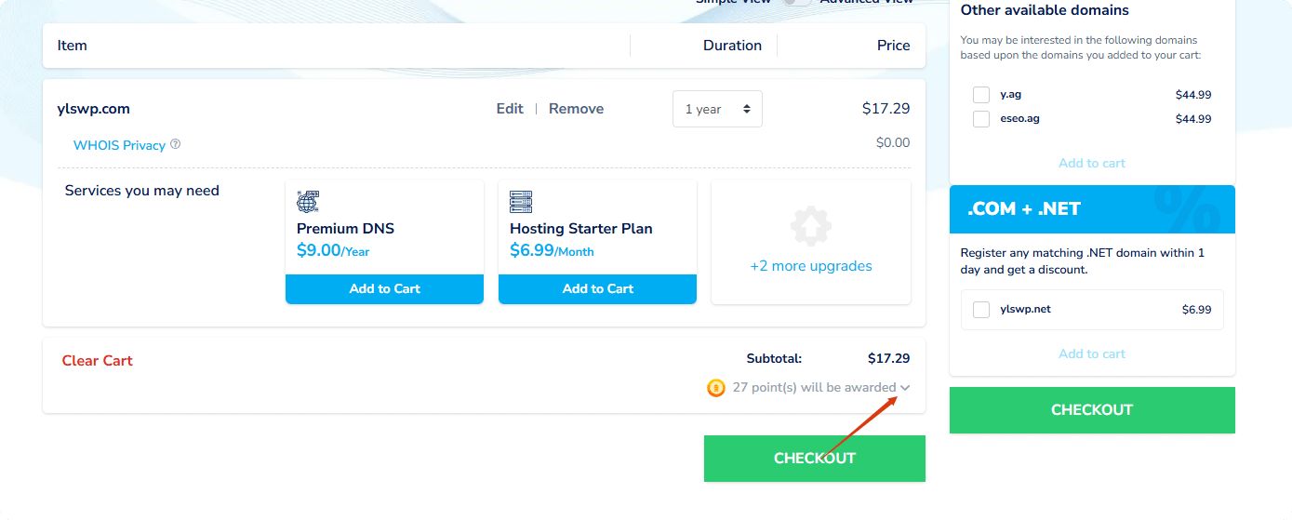Screen dimensions: 1292x520
Task: Tick the eseo.ag domain checkbox
Action: point(980,119)
